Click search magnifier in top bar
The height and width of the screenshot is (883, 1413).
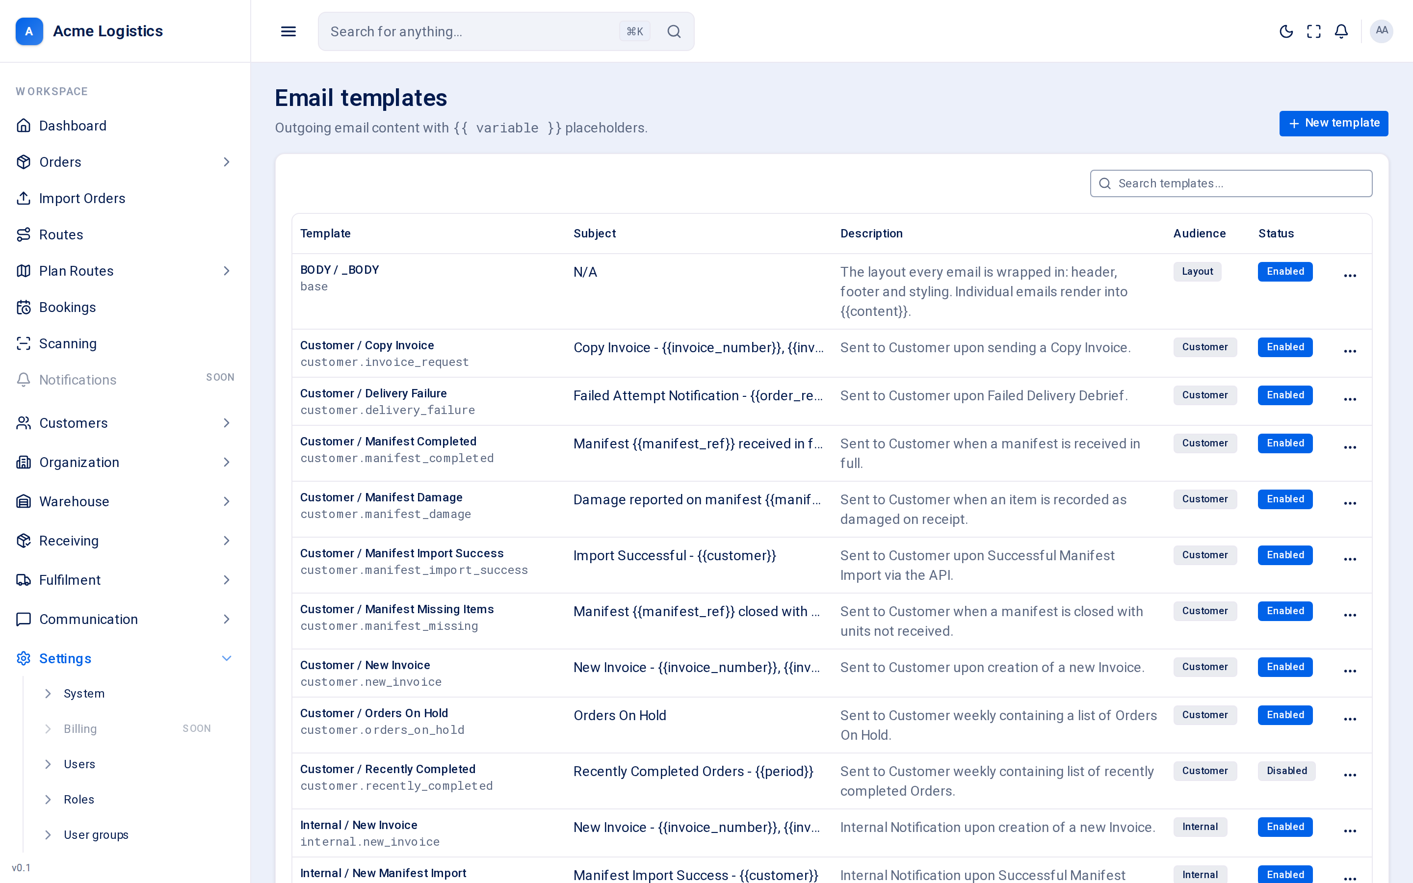coord(674,31)
